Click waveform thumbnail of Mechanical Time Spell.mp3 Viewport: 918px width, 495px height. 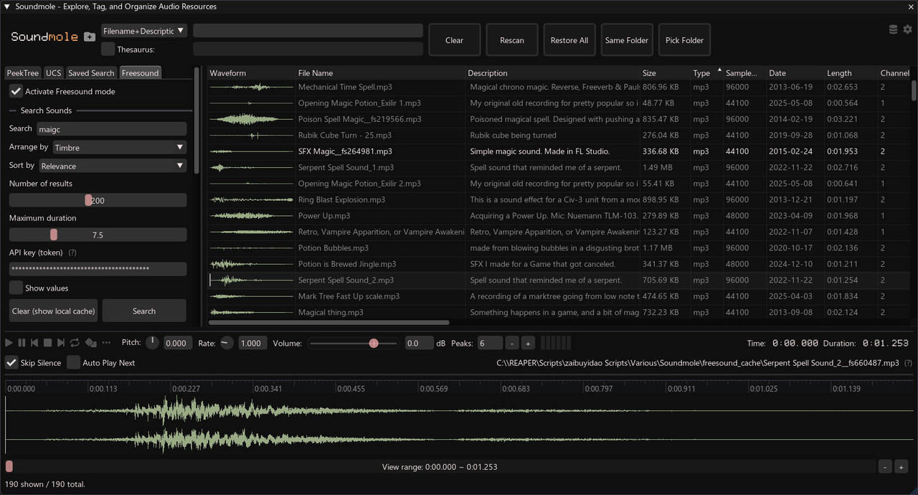pos(251,87)
